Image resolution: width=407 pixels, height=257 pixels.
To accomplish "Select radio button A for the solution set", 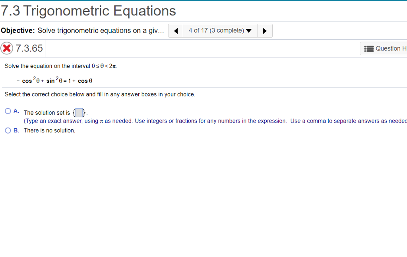I will pos(8,111).
